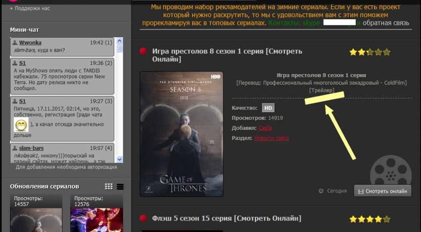
Task: Rate Игра престолов three stars
Action: (370, 52)
